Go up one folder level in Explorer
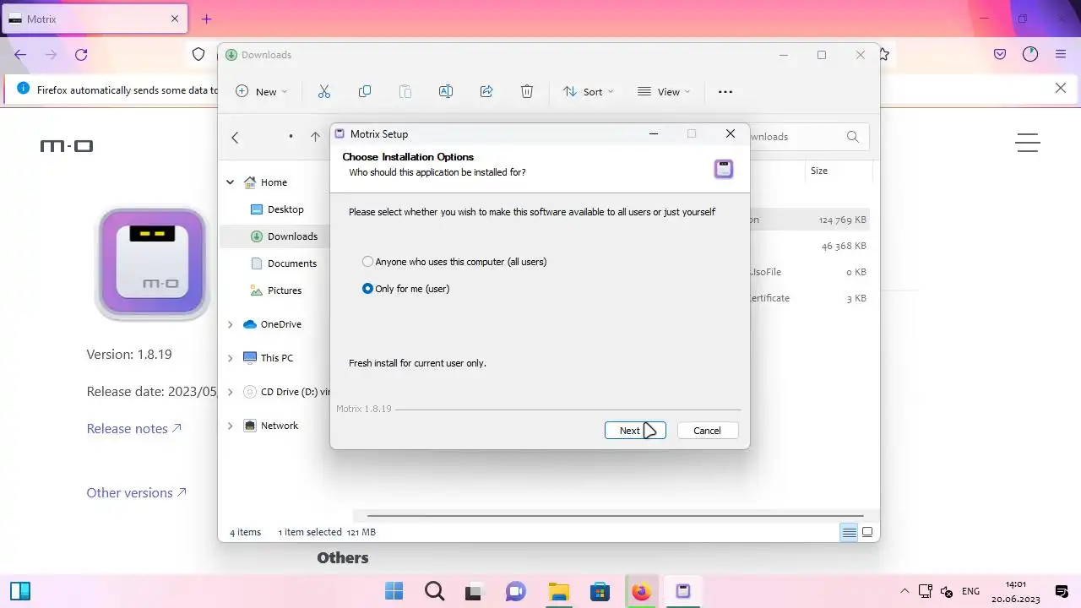Screen dimensions: 1081x608 tap(315, 137)
